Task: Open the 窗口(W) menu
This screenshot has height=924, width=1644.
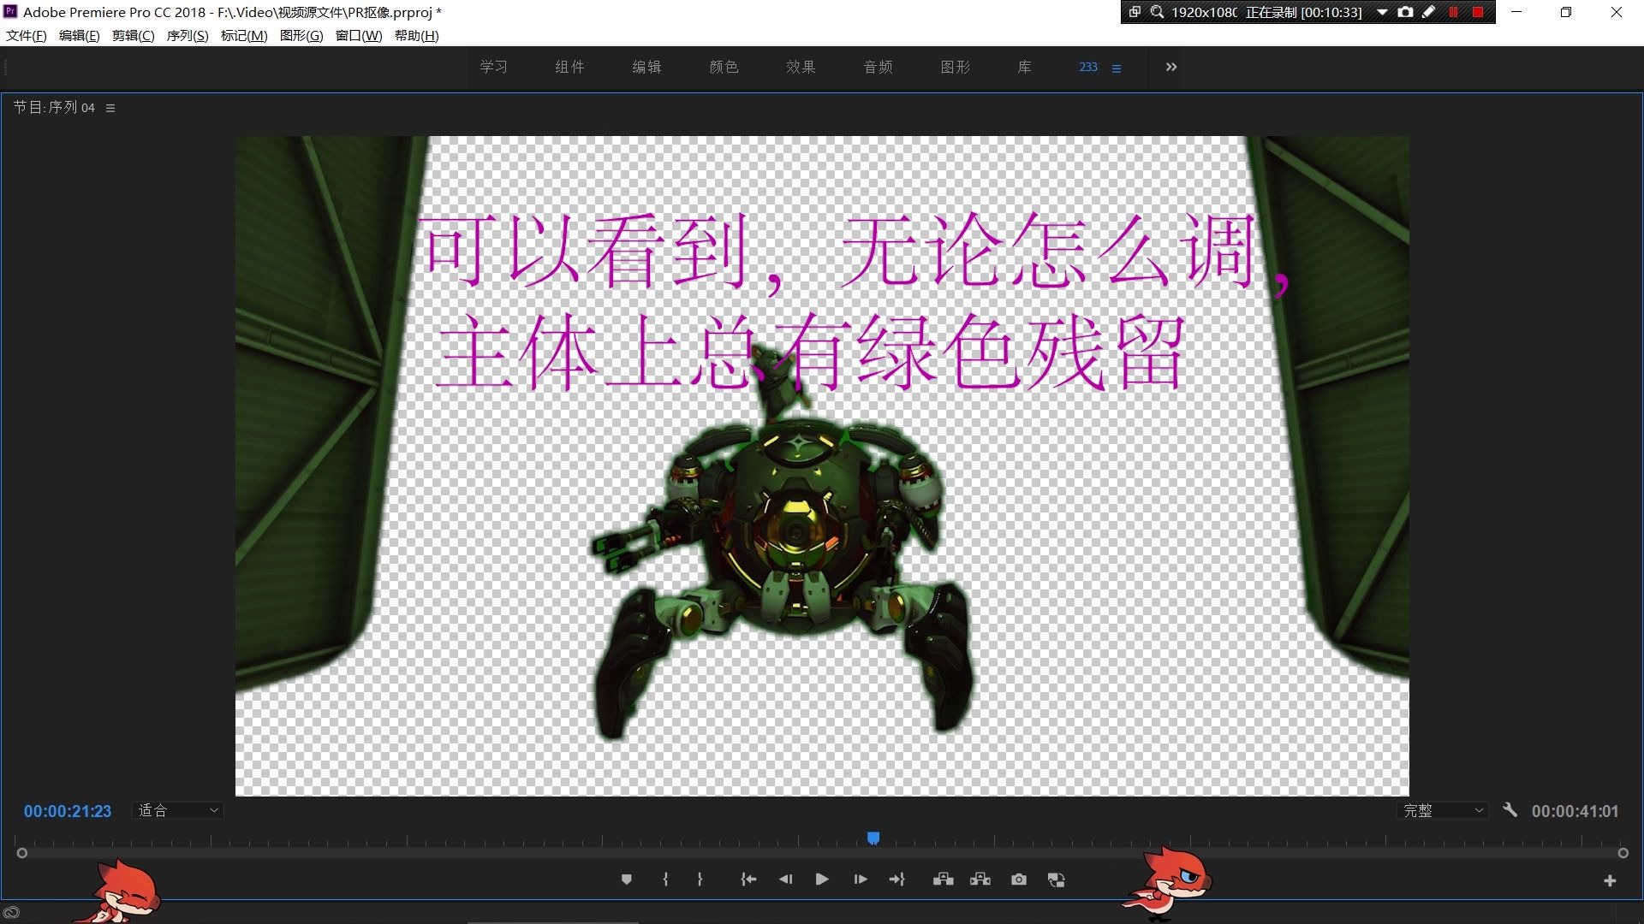Action: (x=359, y=35)
